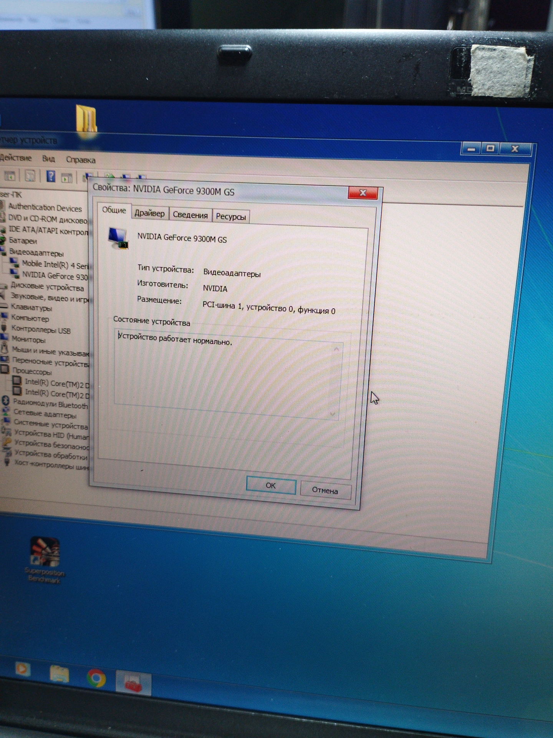Select IDE ATA/ATAPI контроллеры category
This screenshot has width=553, height=738.
[49, 230]
